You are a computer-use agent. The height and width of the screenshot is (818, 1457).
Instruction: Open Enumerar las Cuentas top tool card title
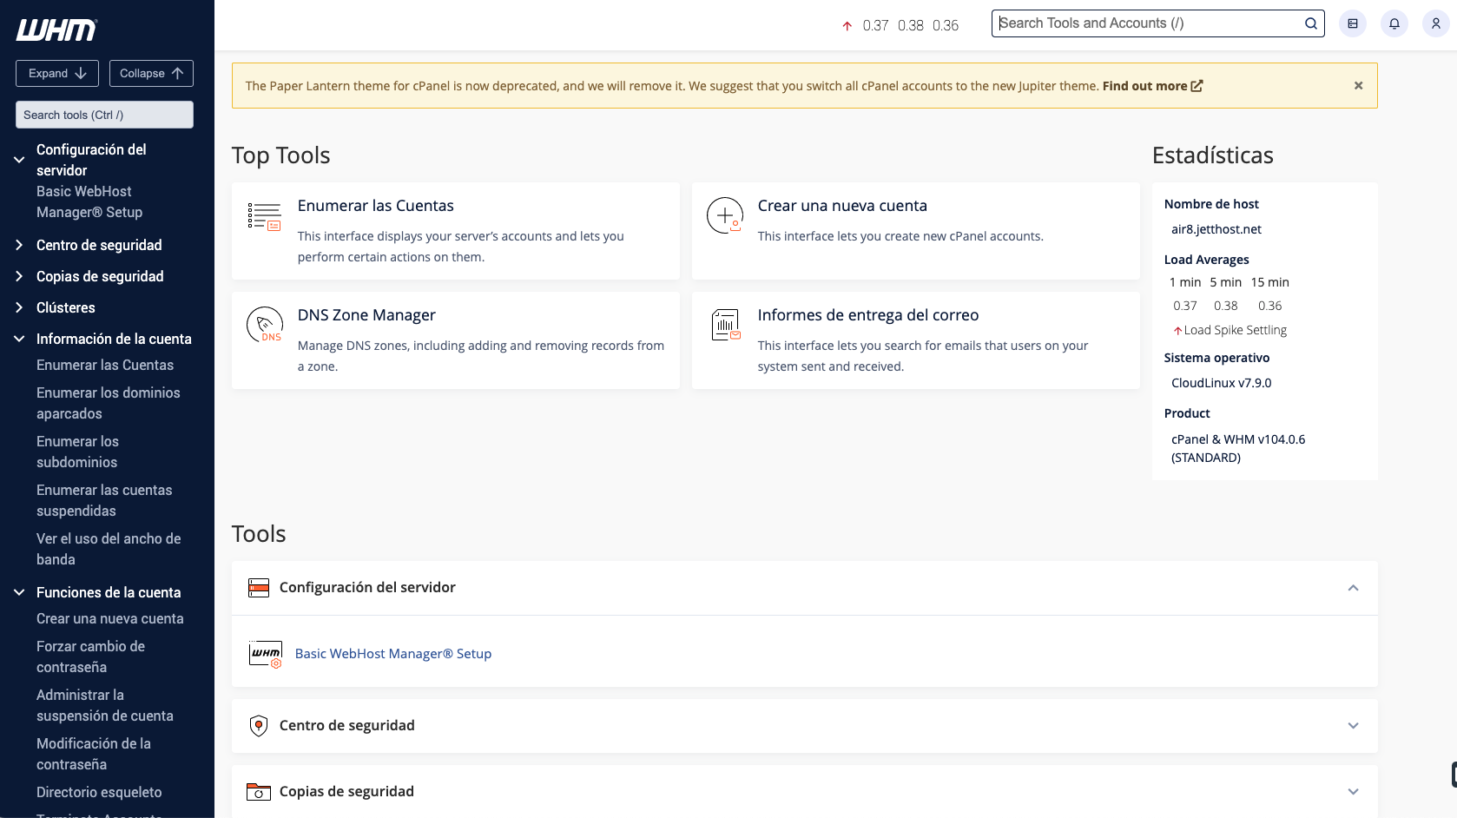click(x=376, y=206)
